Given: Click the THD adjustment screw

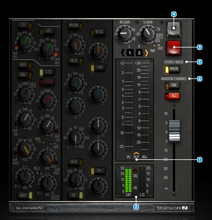Looking at the screenshot, I should click(154, 45).
